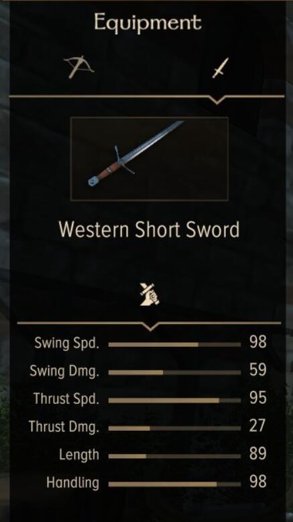This screenshot has height=522, width=293.
Task: Click the Length stat bar
Action: tap(174, 456)
